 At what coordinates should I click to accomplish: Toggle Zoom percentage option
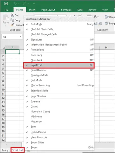59,148
